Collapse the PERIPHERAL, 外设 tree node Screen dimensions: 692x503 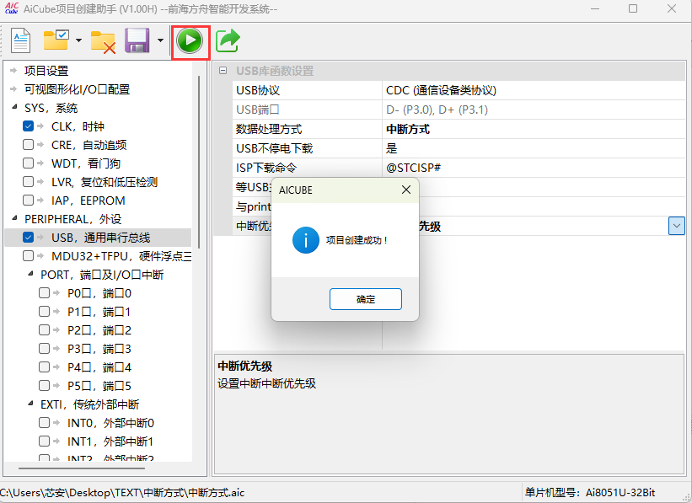(x=14, y=218)
